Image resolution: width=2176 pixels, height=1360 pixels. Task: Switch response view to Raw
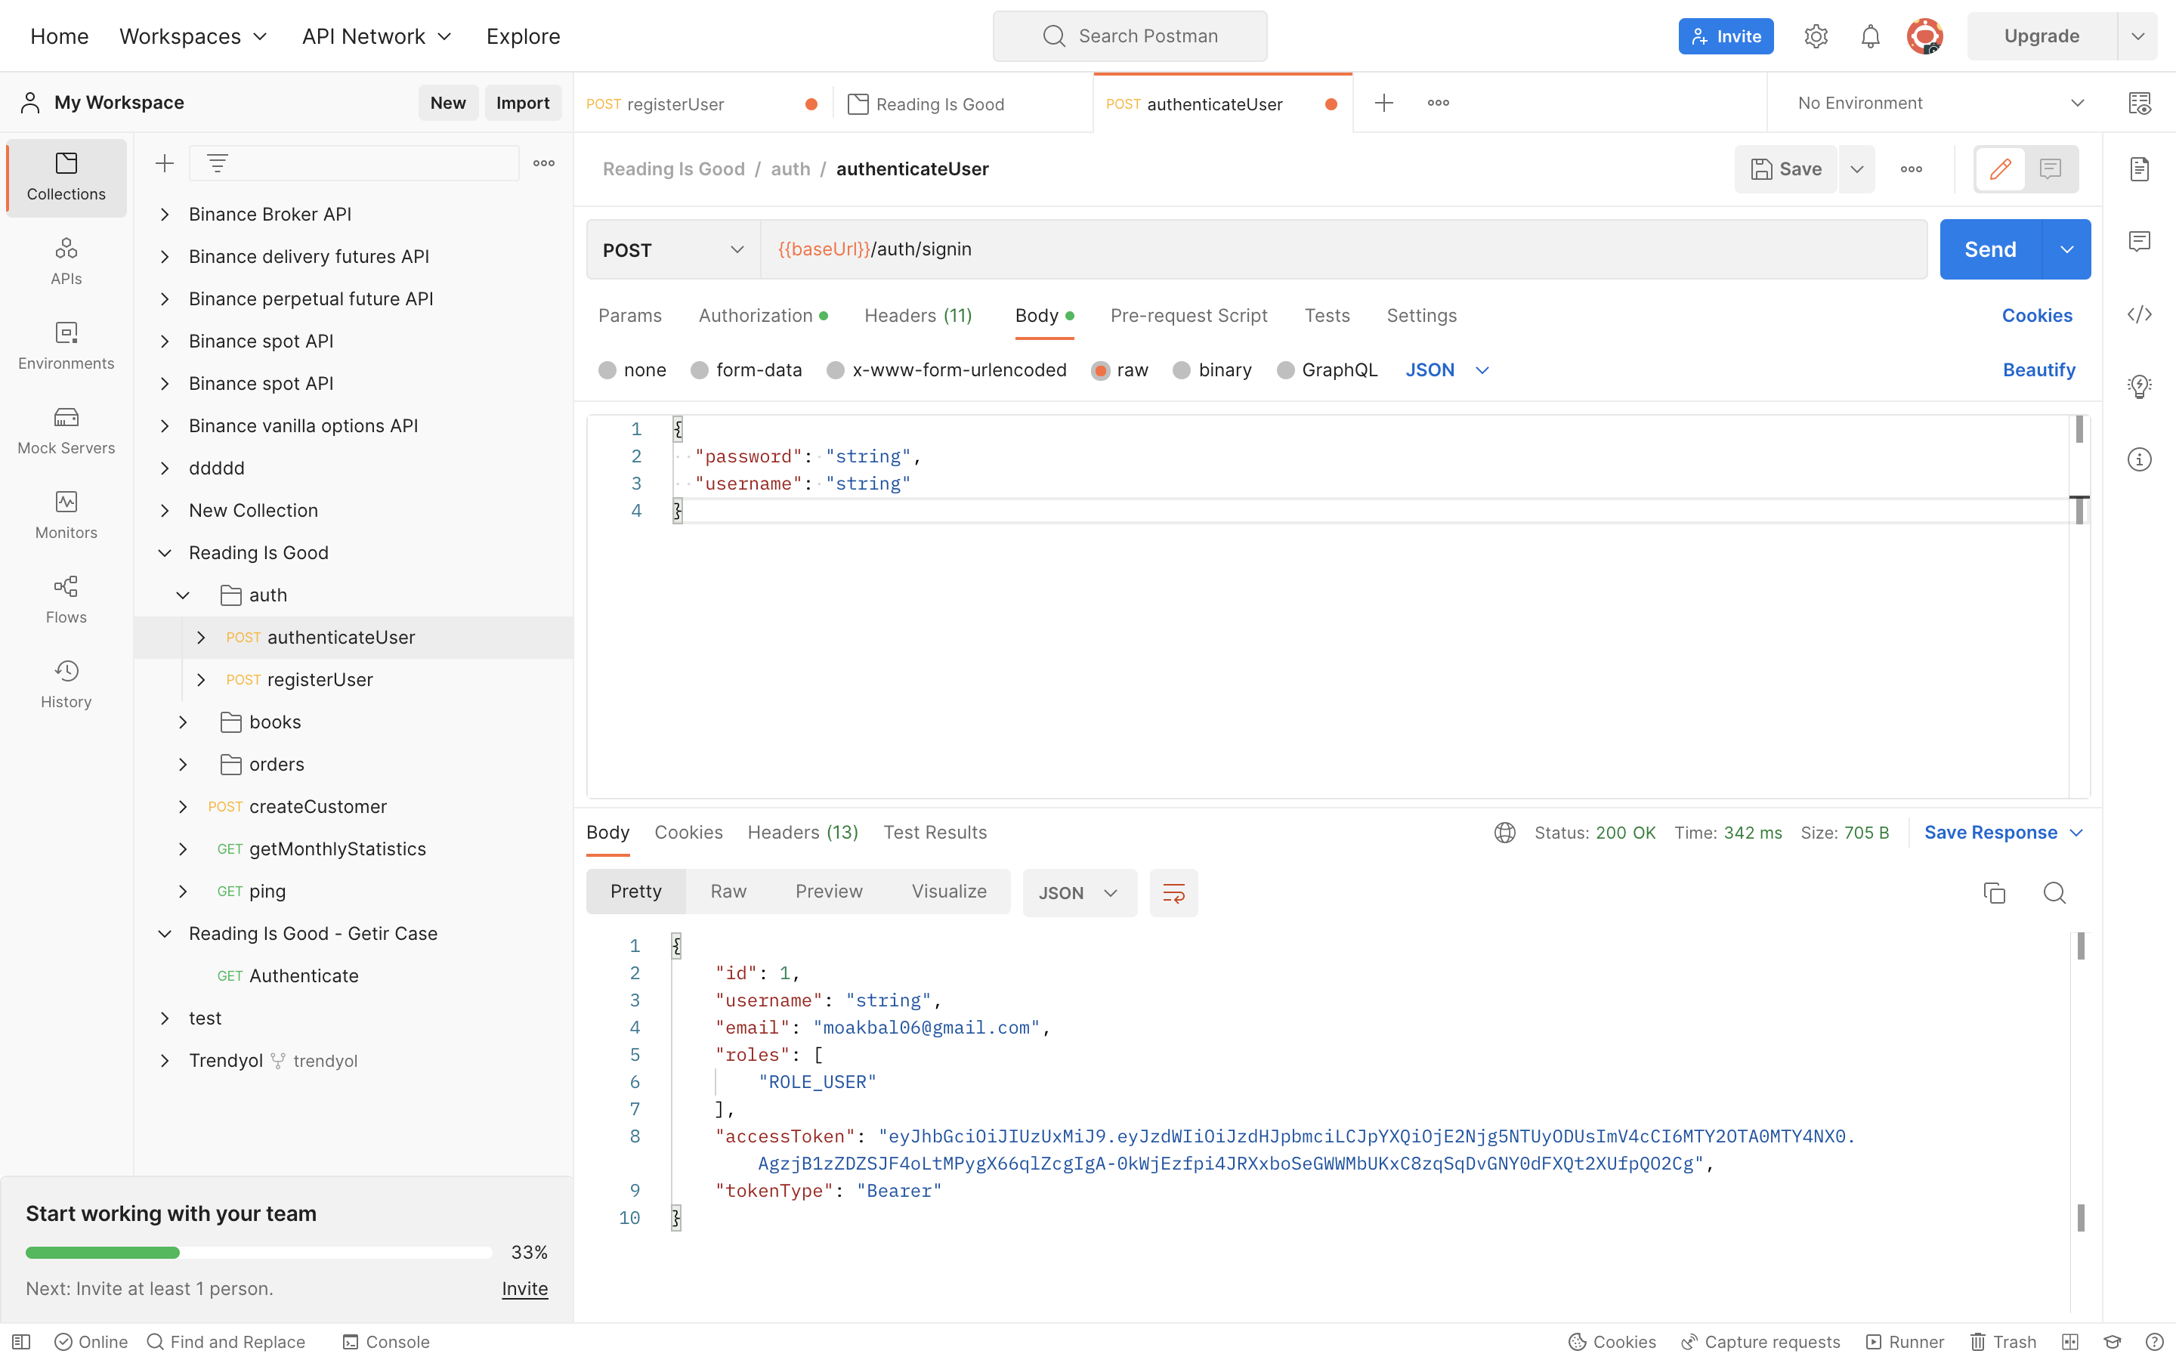pyautogui.click(x=728, y=891)
